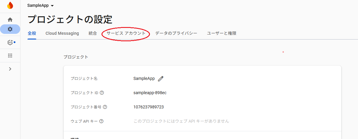Viewport: 358px width, 139px height.
Task: Click the settings gear icon in sidebar
Action: pos(10,29)
